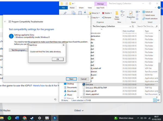163x121 pixels.
Task: Open Settings gear icon in taskbar
Action: click(x=40, y=118)
